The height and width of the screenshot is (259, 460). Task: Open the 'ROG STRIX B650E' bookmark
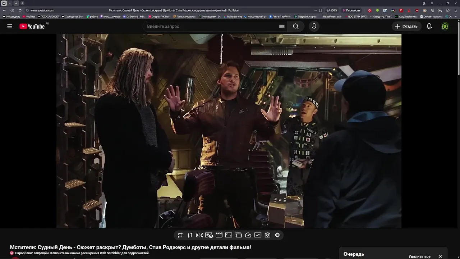[356, 17]
